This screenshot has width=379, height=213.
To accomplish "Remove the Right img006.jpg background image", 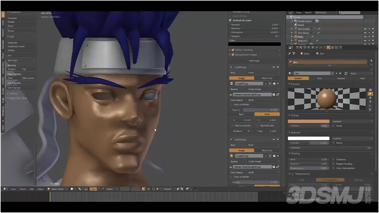I will 278,139.
